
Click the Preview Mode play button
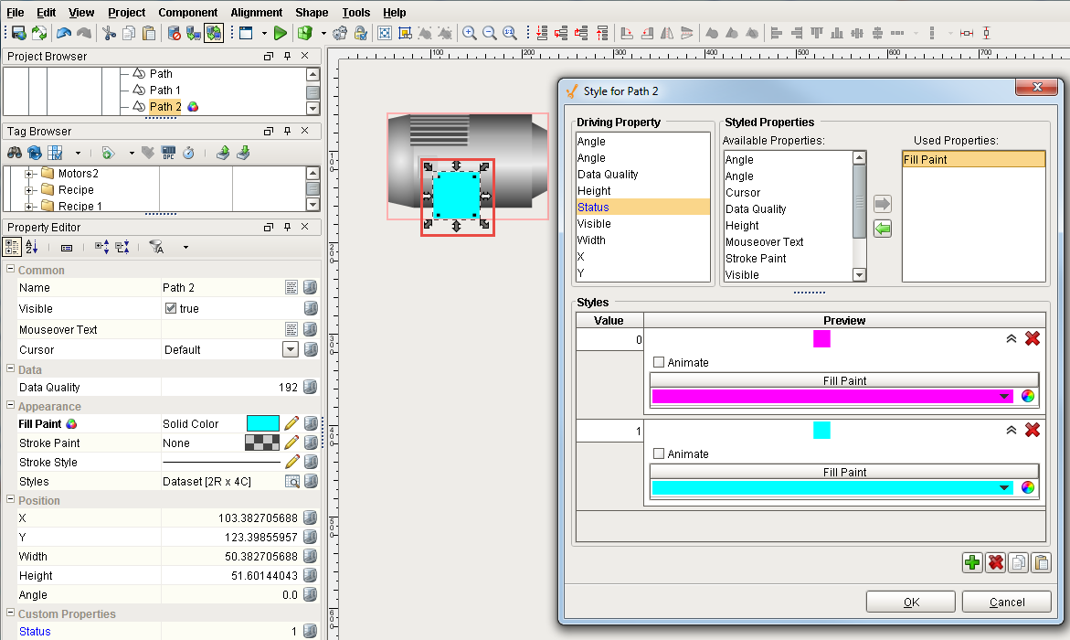[x=280, y=33]
